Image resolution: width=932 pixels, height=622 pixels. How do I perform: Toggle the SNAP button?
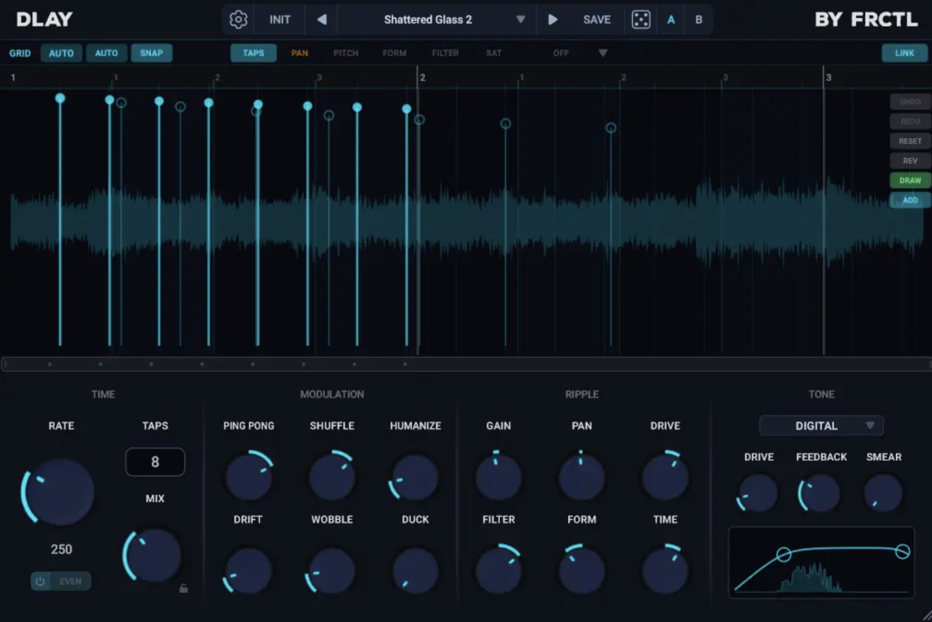[x=151, y=53]
